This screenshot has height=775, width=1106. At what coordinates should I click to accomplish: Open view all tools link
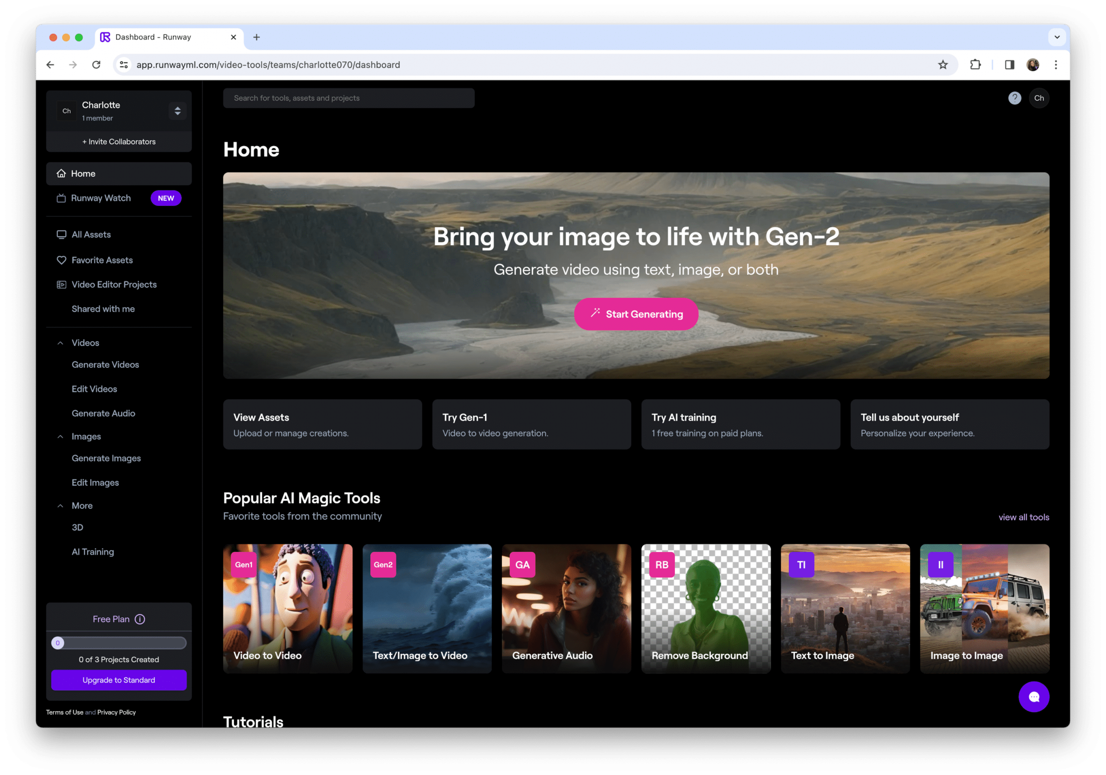coord(1023,517)
